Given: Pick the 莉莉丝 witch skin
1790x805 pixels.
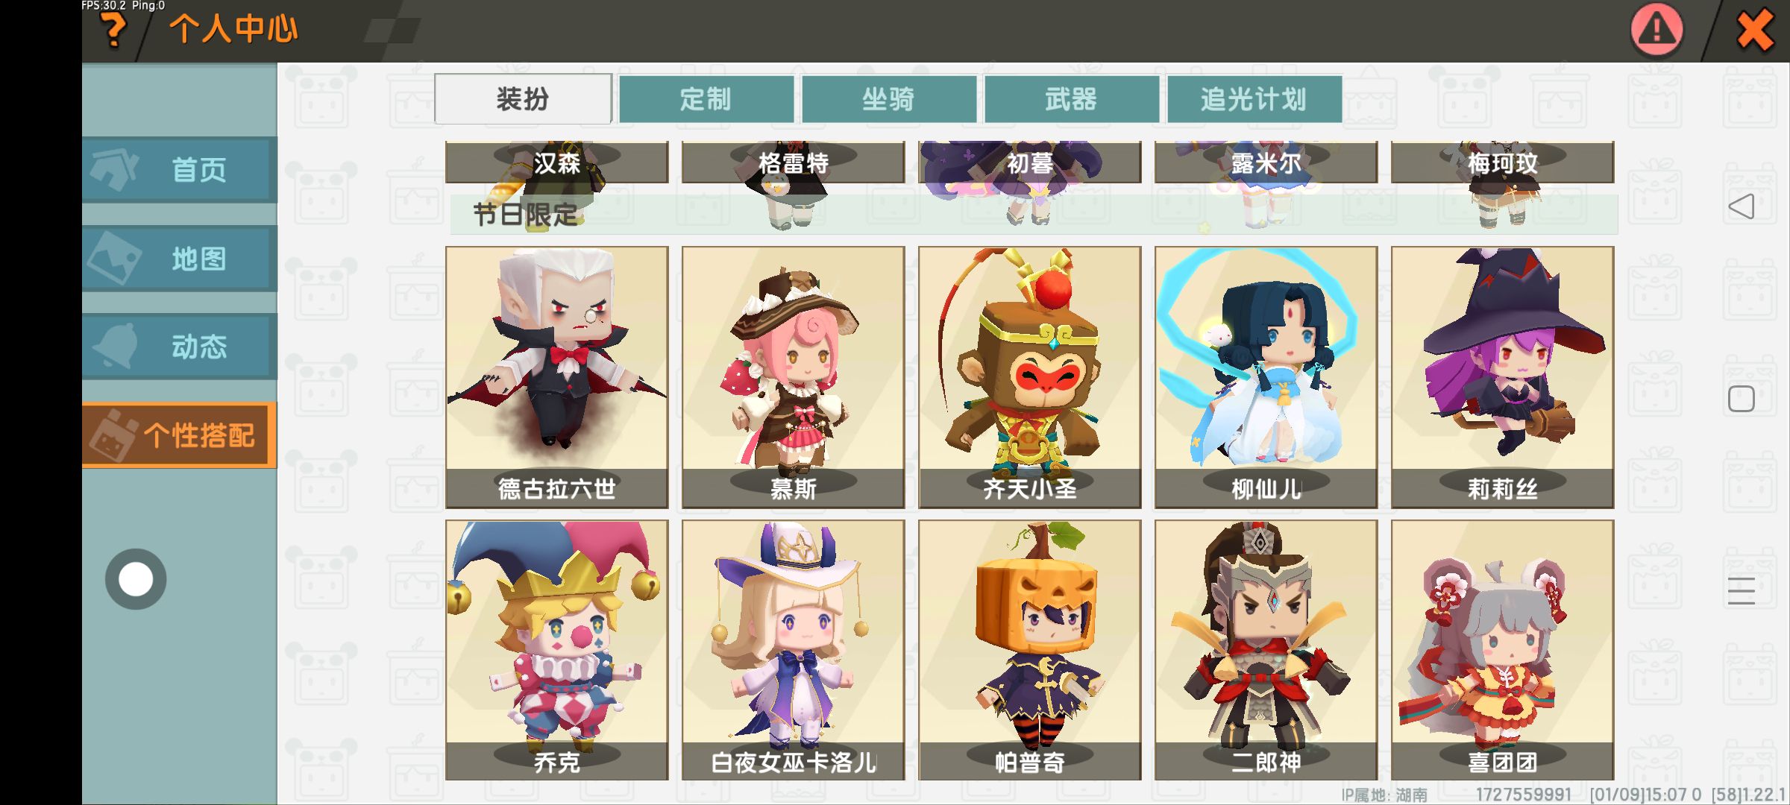Looking at the screenshot, I should pyautogui.click(x=1503, y=377).
